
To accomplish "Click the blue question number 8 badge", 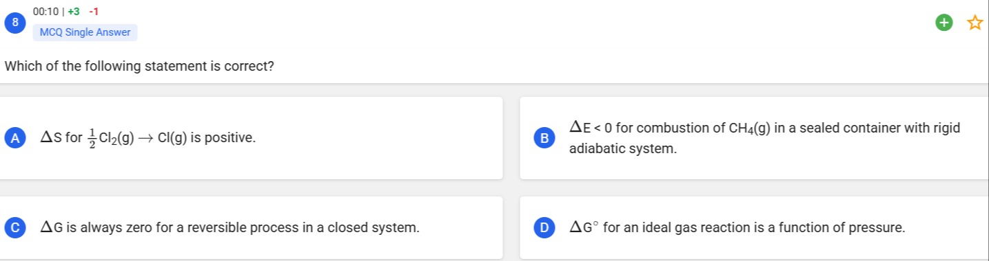I will (x=12, y=22).
